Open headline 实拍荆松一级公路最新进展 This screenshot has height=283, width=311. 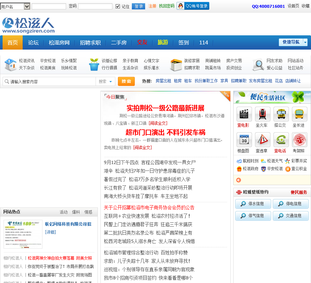pos(166,108)
